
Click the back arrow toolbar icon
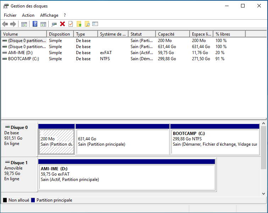[x=5, y=24]
